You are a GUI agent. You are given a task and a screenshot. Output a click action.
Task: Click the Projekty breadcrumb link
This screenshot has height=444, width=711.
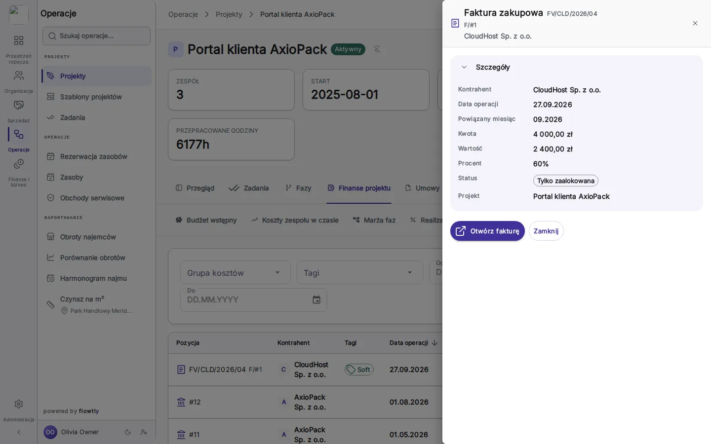tap(229, 14)
